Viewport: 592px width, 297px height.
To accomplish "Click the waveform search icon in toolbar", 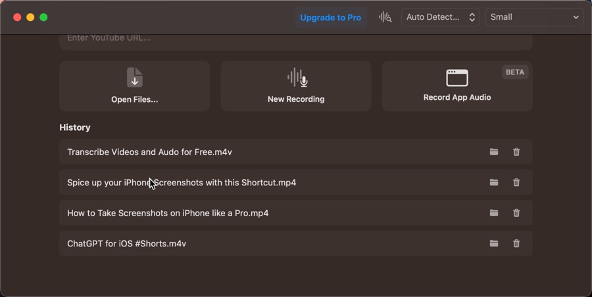I will click(x=385, y=17).
